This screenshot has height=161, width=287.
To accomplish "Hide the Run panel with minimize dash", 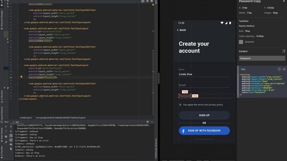I will pos(152,122).
